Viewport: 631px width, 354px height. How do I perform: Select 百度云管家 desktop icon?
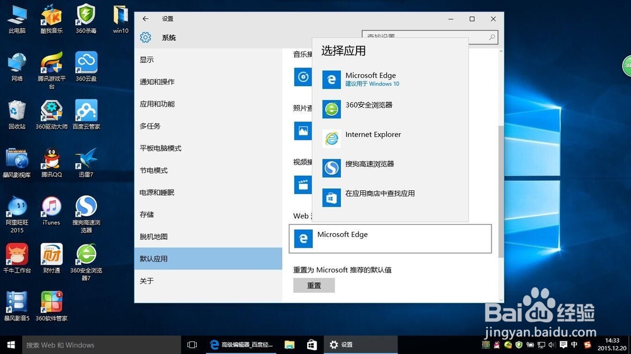click(86, 115)
